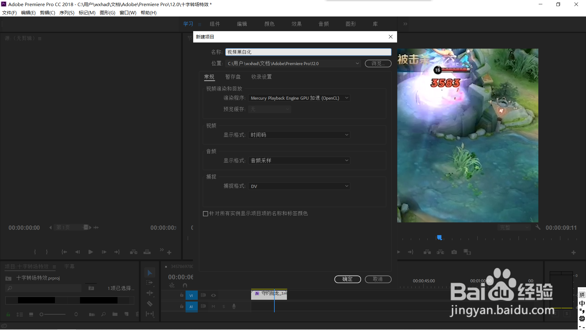Open program monitor resolution 完整 dropdown
The height and width of the screenshot is (330, 586).
(514, 228)
